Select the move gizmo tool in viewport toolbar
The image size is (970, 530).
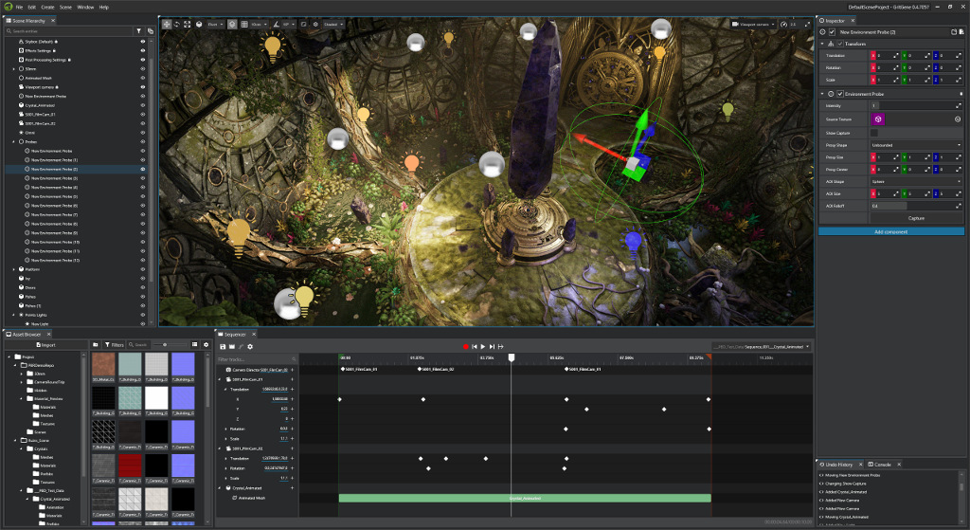point(167,24)
